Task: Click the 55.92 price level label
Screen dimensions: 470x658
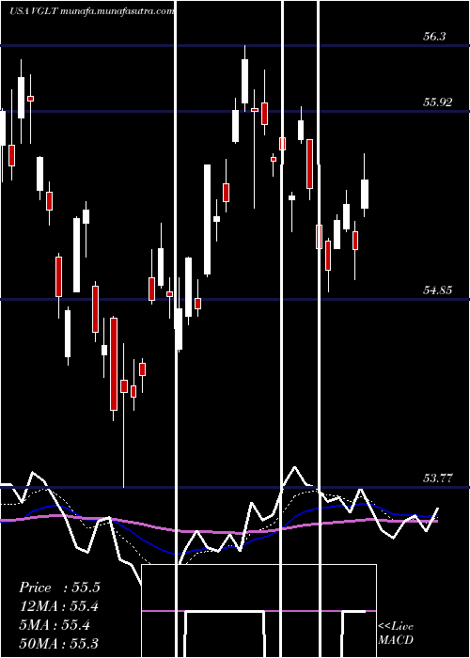Action: coord(438,102)
